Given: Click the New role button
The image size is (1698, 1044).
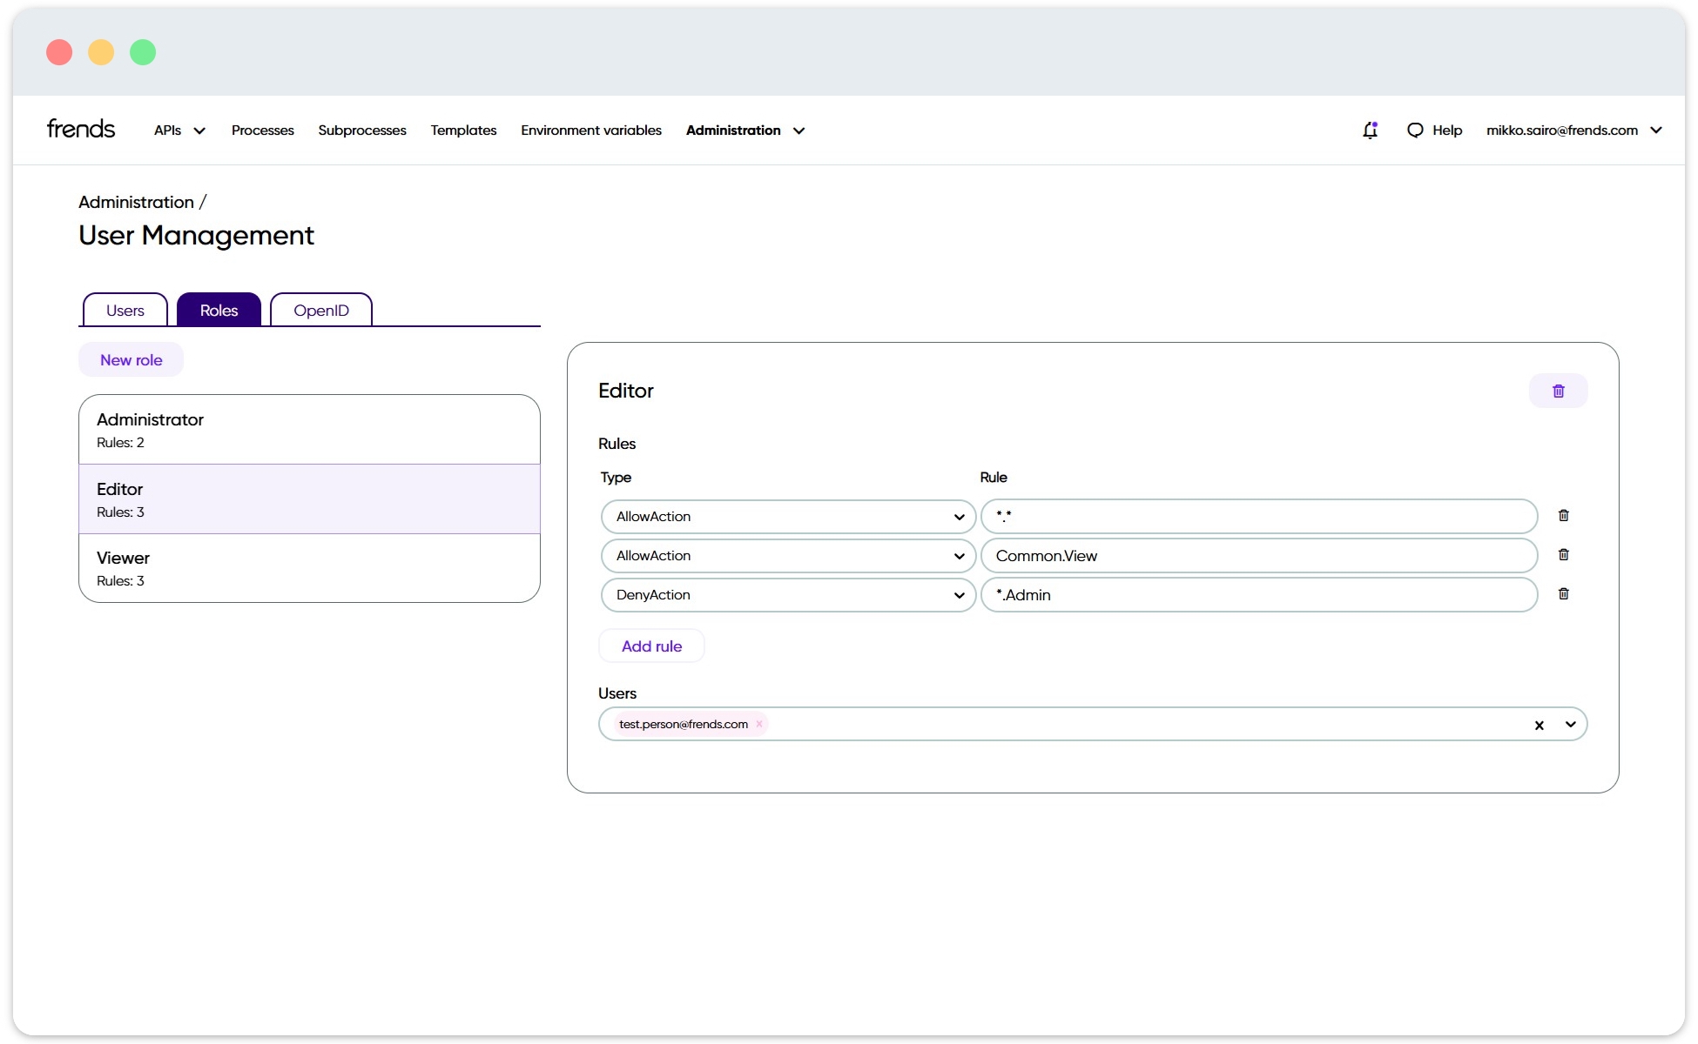Looking at the screenshot, I should (131, 359).
